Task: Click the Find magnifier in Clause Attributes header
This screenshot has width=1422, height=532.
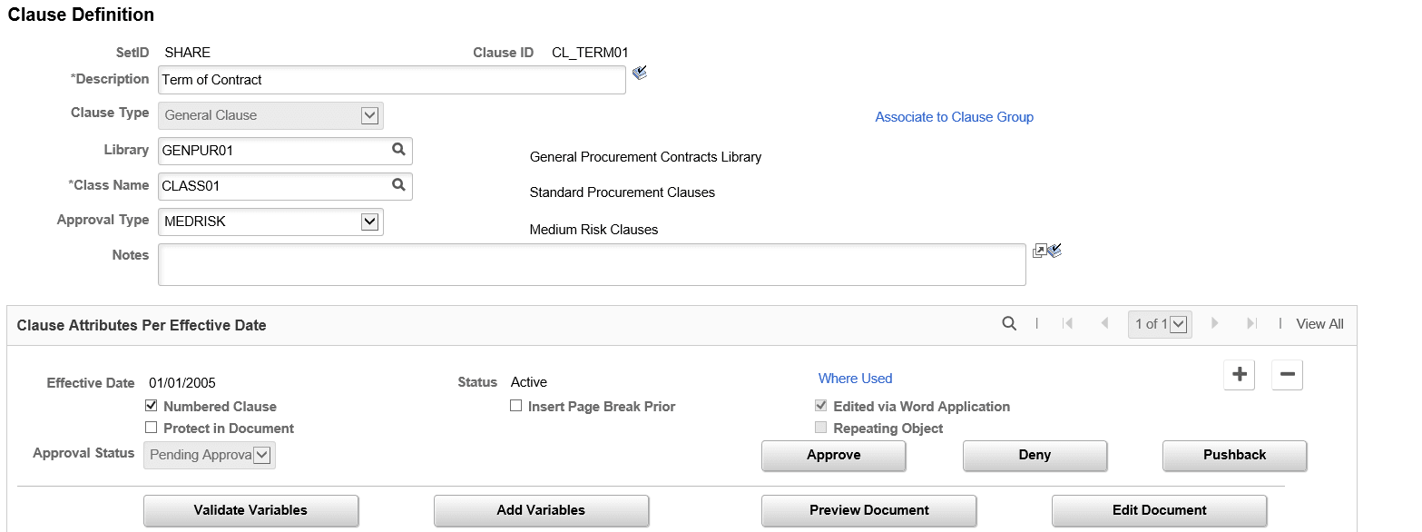Action: pyautogui.click(x=1009, y=323)
